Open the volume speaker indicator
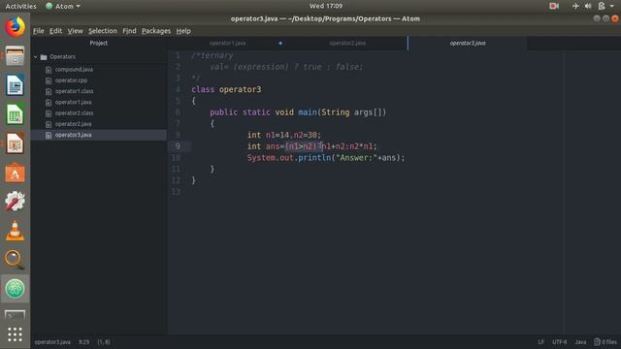The width and height of the screenshot is (621, 349). (x=588, y=6)
